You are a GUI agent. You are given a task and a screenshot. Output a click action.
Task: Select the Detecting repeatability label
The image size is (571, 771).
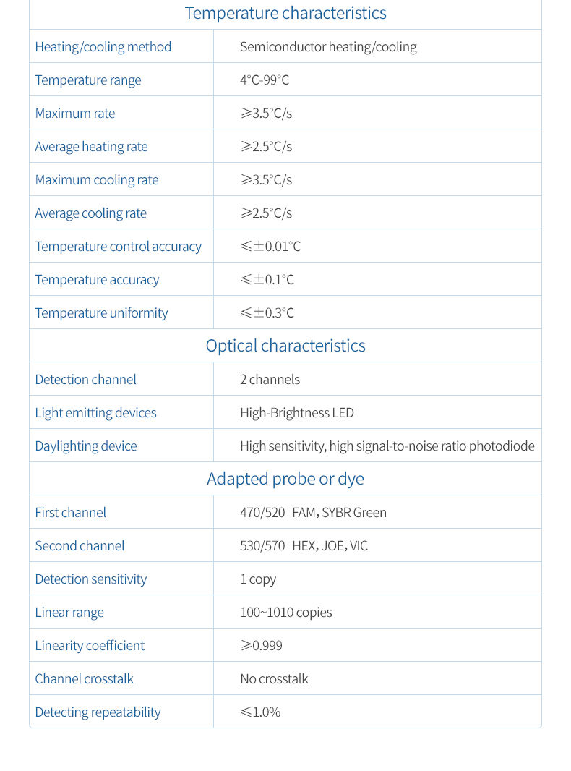(98, 712)
